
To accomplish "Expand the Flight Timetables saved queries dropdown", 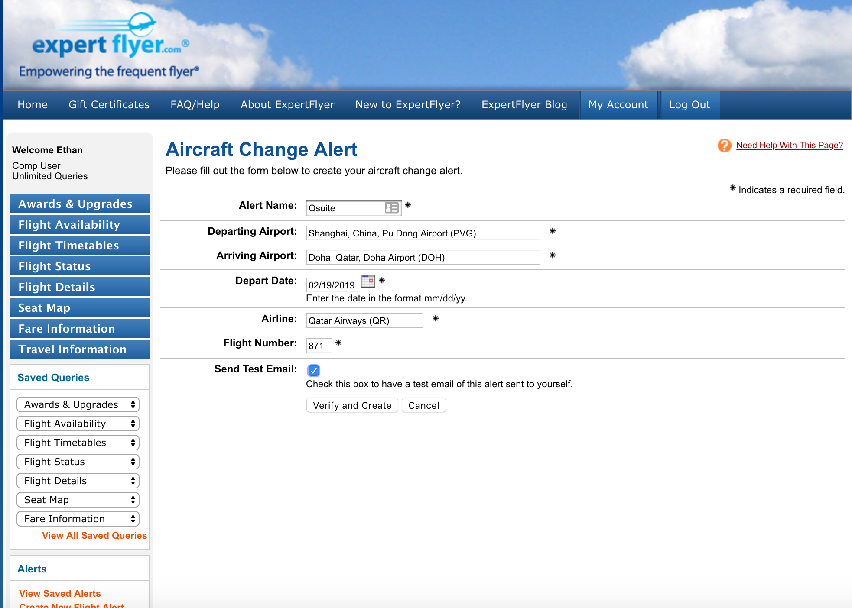I will (78, 443).
